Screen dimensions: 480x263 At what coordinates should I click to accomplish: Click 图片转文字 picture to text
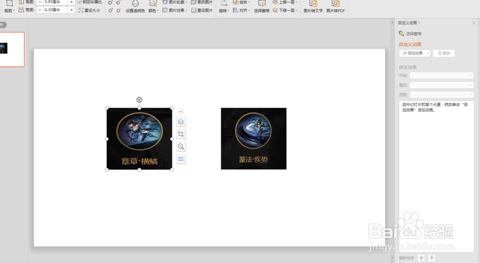click(x=313, y=7)
